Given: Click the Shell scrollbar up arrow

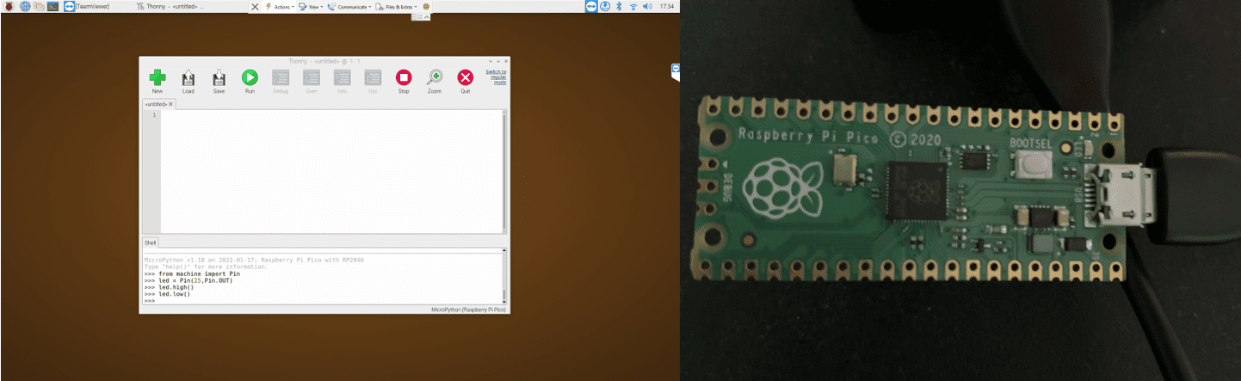Looking at the screenshot, I should click(x=504, y=251).
